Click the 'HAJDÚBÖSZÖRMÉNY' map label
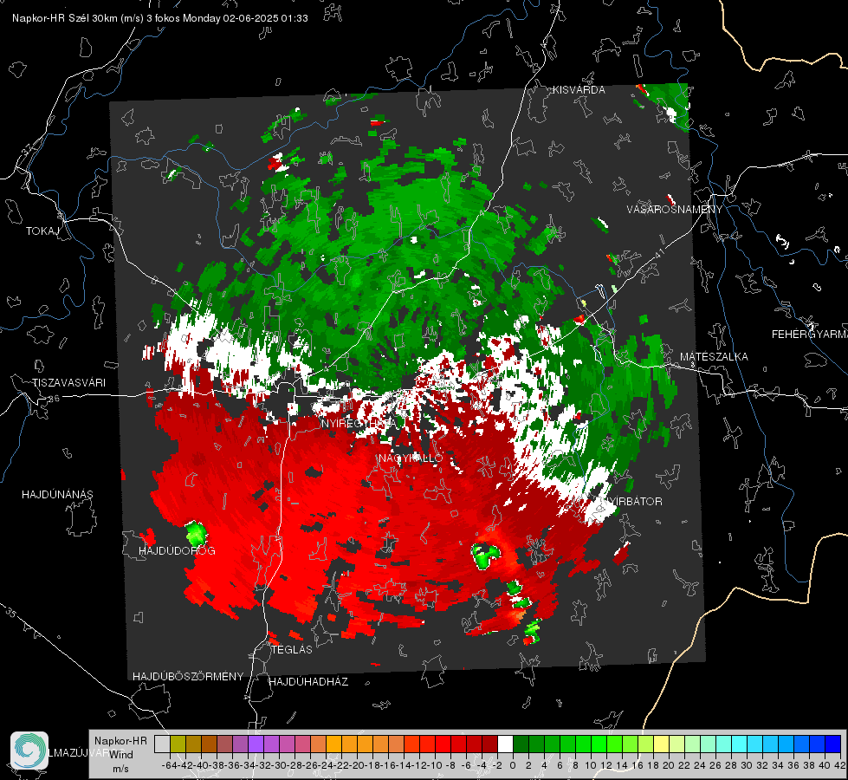 tap(188, 677)
